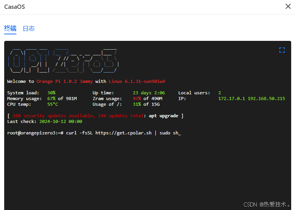Close the CasaOS dialog

click(x=288, y=6)
